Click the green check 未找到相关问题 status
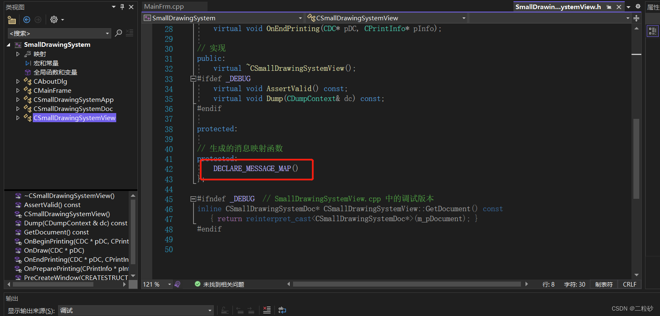This screenshot has height=316, width=660. [x=220, y=285]
